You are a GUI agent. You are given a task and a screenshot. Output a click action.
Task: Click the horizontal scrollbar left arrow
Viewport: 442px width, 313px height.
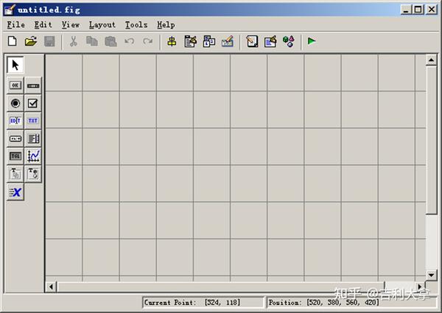(51, 286)
